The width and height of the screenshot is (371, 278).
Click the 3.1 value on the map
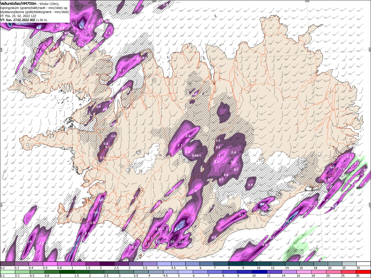pos(241,215)
